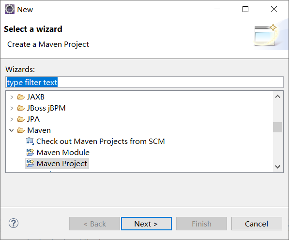The height and width of the screenshot is (240, 289).
Task: Click the JBoss jBPM folder icon
Action: [x=21, y=108]
